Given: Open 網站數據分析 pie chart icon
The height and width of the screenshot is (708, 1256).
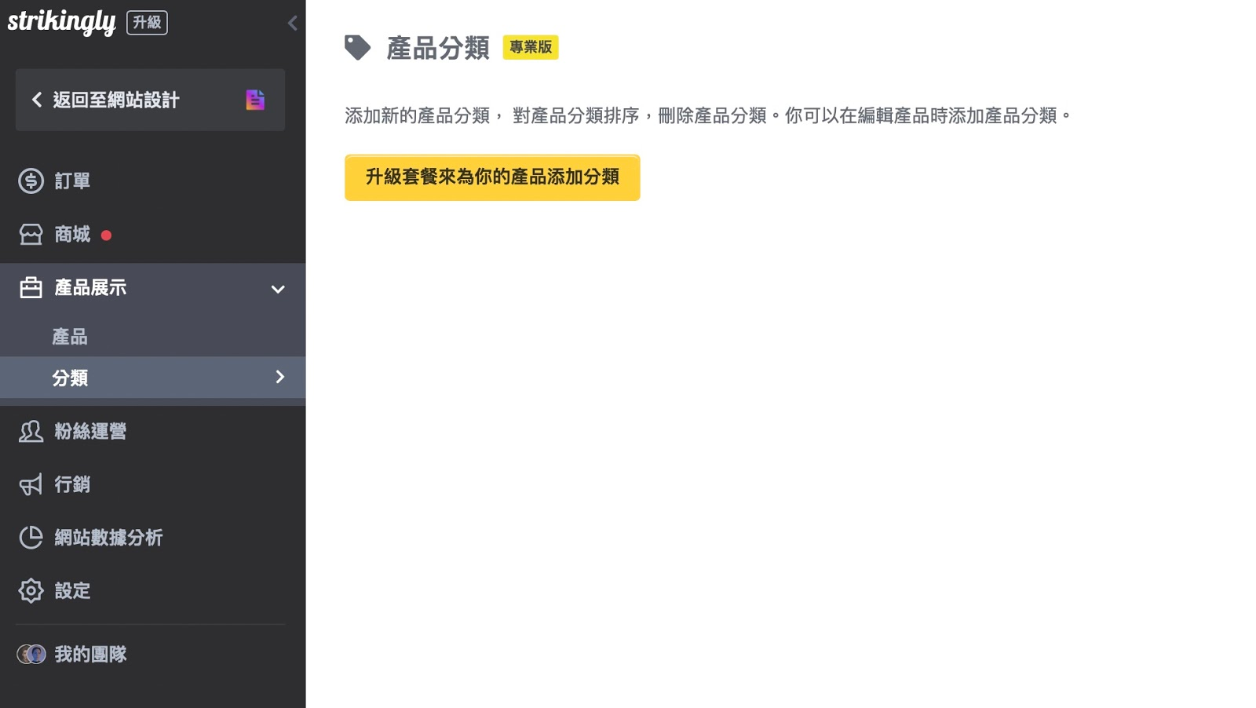Looking at the screenshot, I should click(31, 538).
